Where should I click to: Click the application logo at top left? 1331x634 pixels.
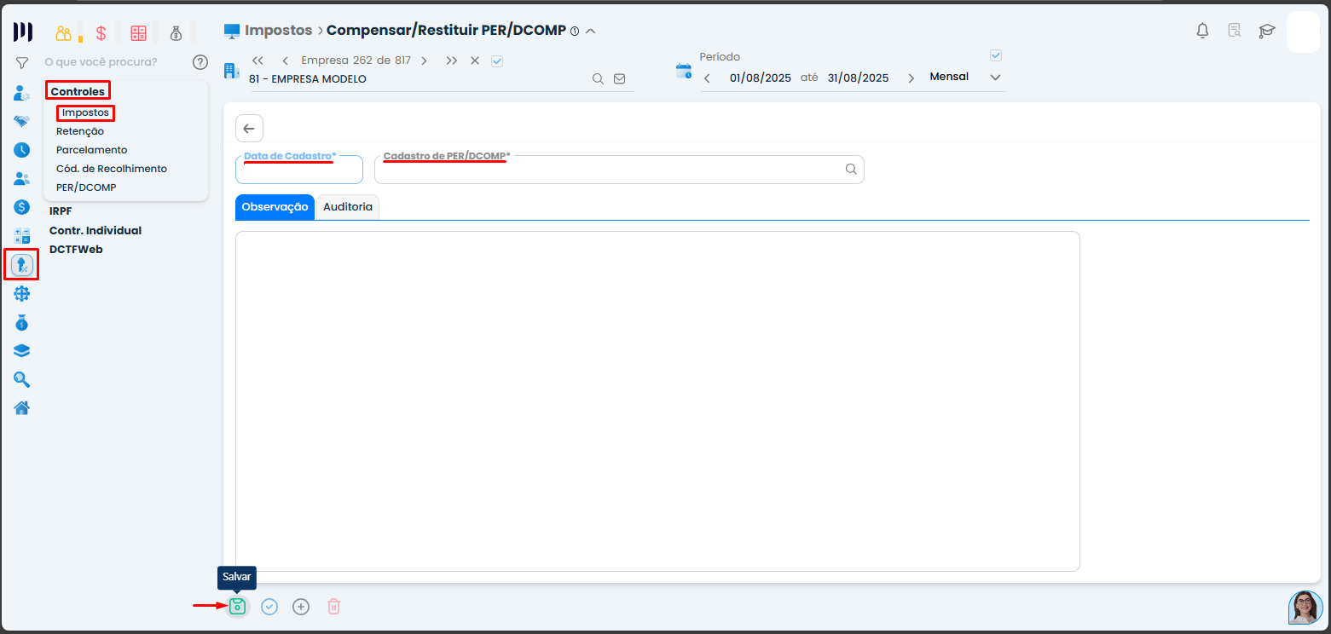(x=23, y=32)
